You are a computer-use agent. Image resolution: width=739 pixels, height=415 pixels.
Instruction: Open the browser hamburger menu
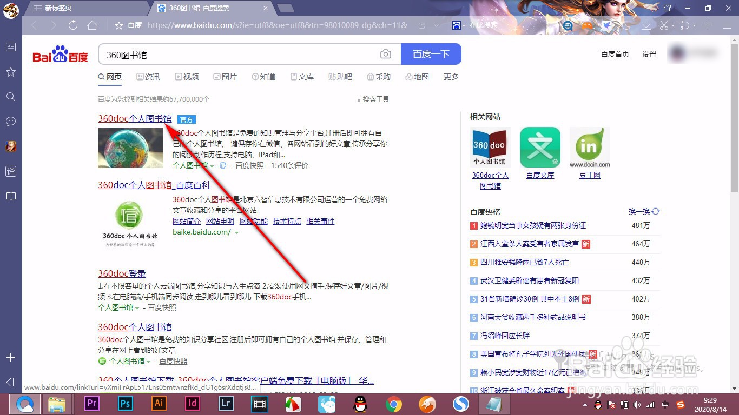point(727,25)
